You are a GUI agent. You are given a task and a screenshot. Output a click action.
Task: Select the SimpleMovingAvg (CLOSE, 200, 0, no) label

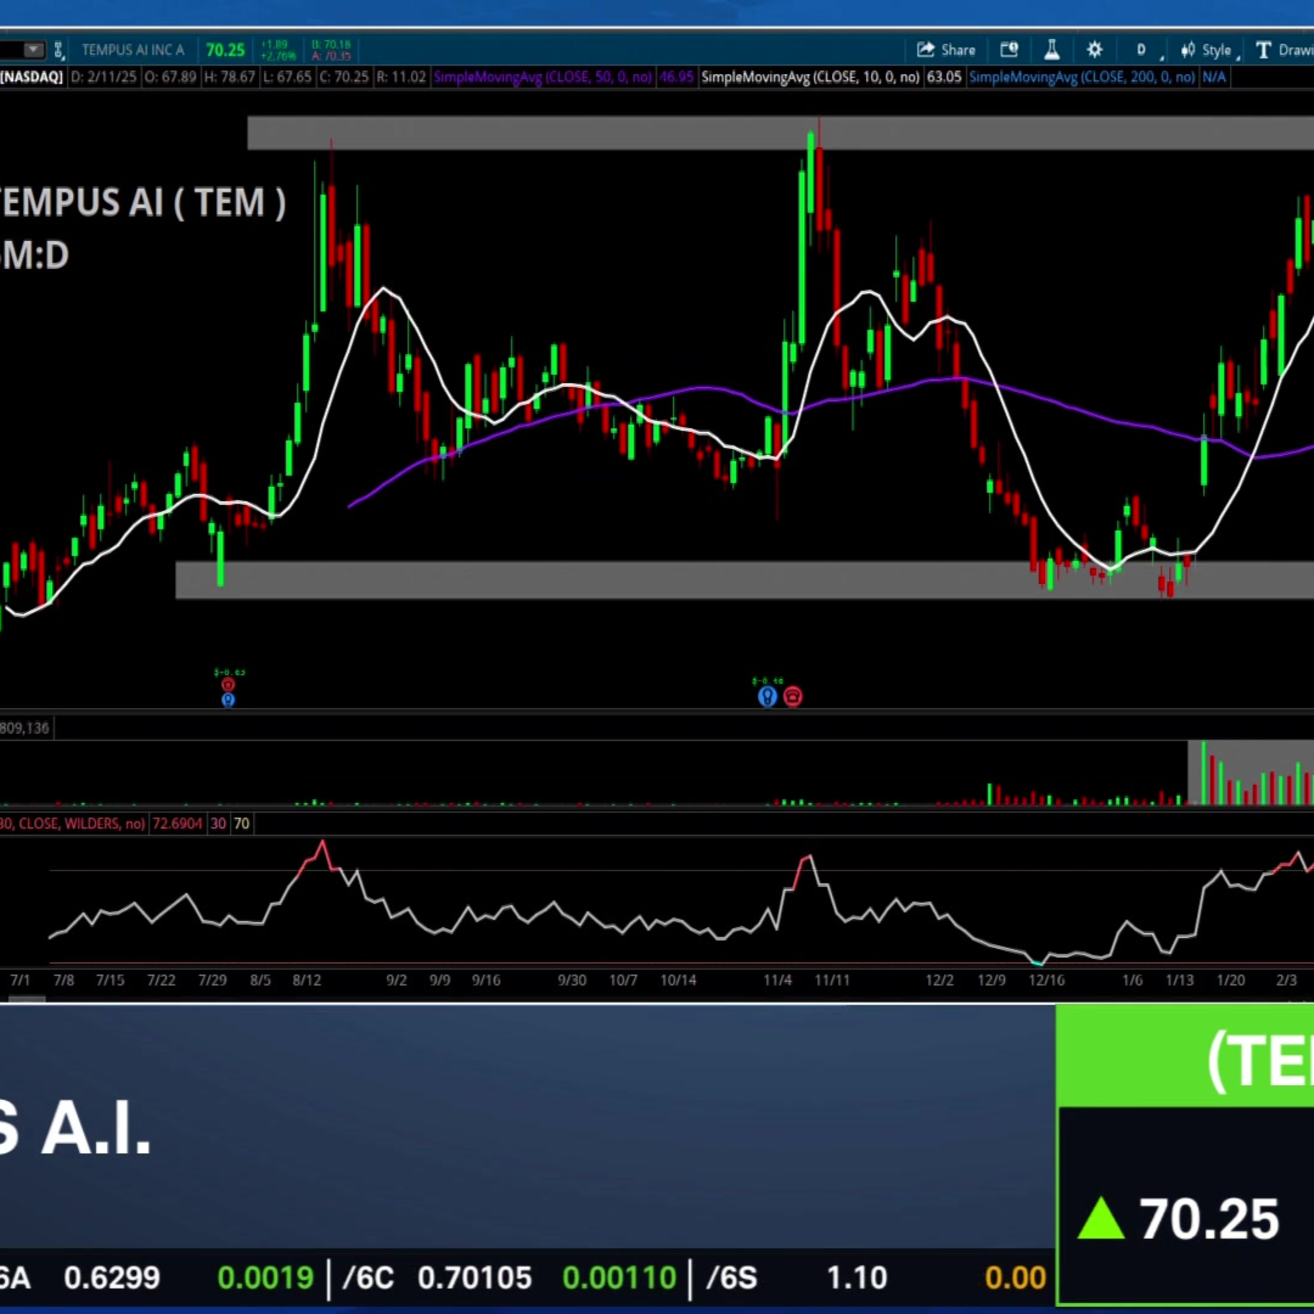point(1082,77)
